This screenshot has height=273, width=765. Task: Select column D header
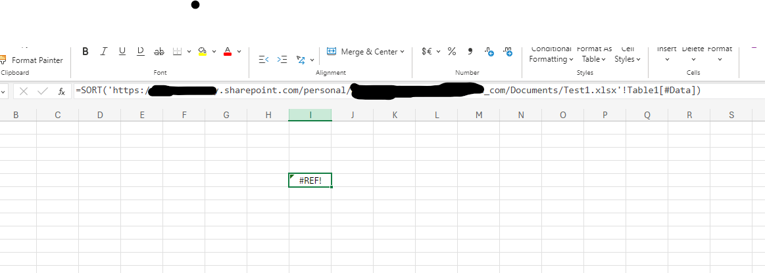tap(100, 115)
